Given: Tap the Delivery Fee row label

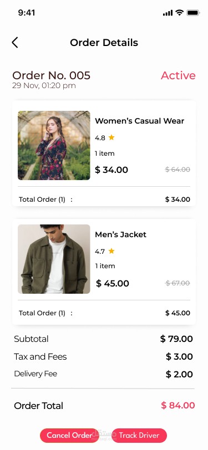Looking at the screenshot, I should [35, 374].
